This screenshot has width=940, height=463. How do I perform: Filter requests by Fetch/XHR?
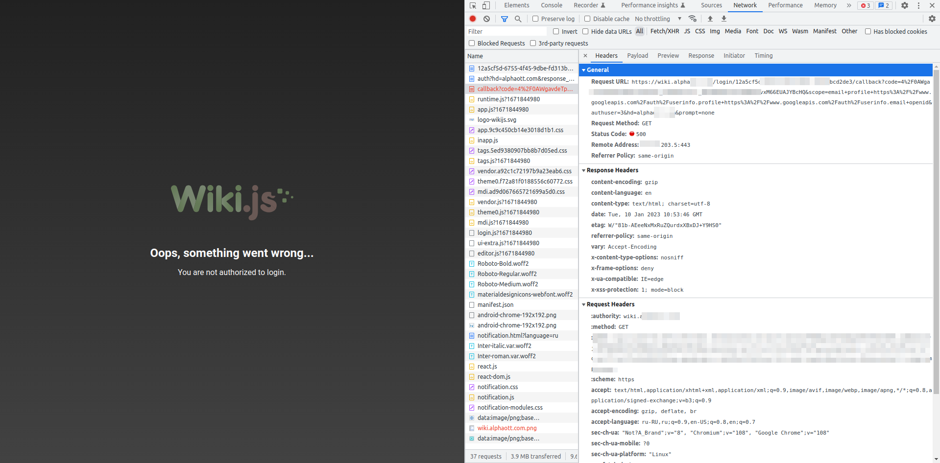[x=665, y=31]
